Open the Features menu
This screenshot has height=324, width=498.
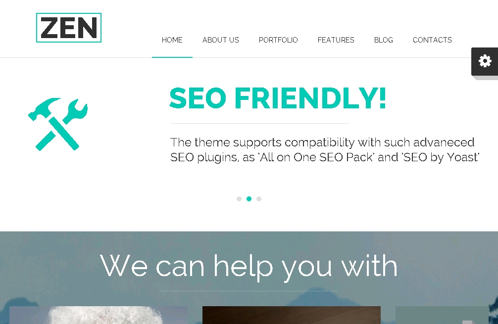point(336,40)
